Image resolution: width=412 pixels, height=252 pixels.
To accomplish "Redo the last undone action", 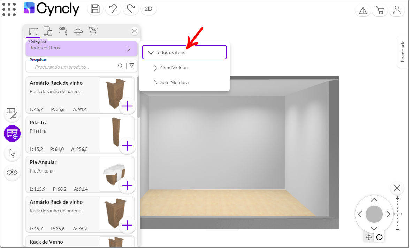I will click(131, 9).
